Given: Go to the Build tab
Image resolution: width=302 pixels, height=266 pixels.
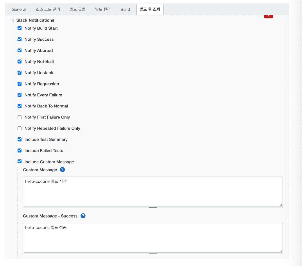Looking at the screenshot, I should 125,9.
